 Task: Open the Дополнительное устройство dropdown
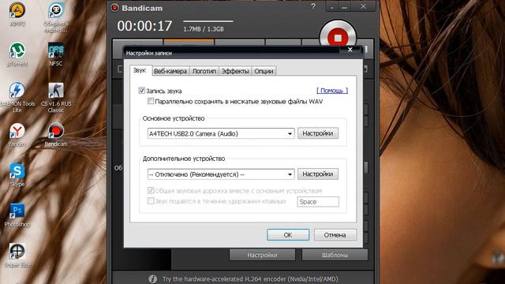click(x=221, y=174)
